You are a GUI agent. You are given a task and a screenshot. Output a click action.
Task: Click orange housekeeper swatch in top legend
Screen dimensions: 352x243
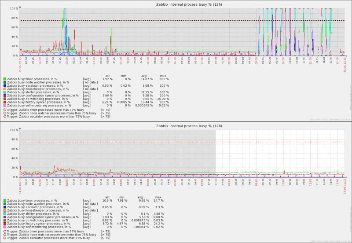click(x=5, y=88)
